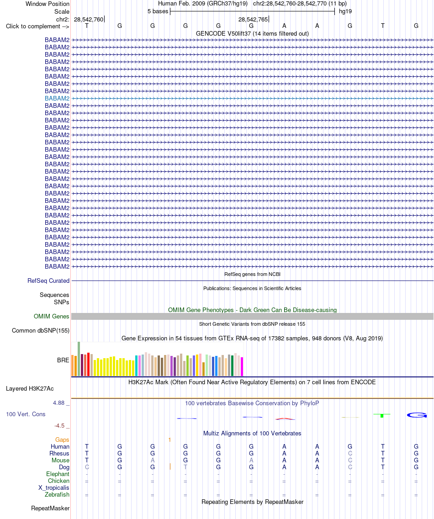Select 'Publications: Sequences in Scientific Articles' title
The height and width of the screenshot is (519, 434).
coord(252,289)
